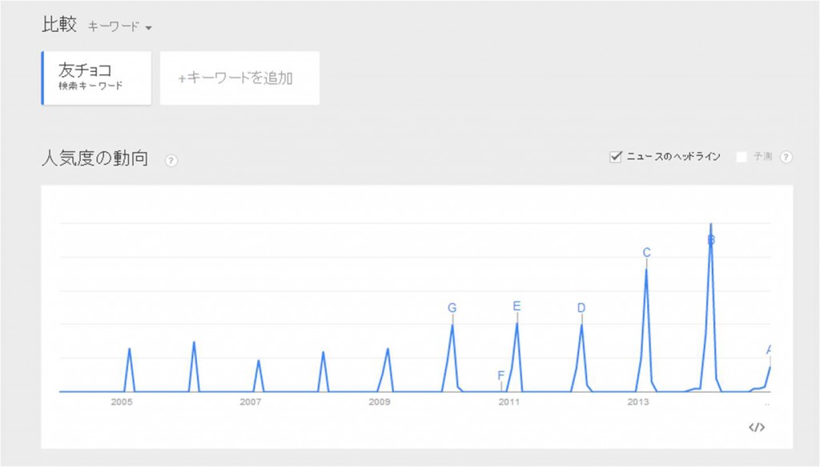Click news headline marker C

point(646,253)
